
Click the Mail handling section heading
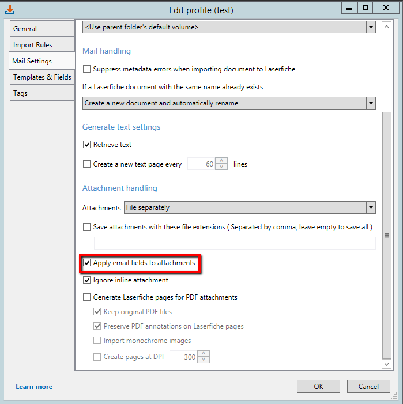(107, 51)
